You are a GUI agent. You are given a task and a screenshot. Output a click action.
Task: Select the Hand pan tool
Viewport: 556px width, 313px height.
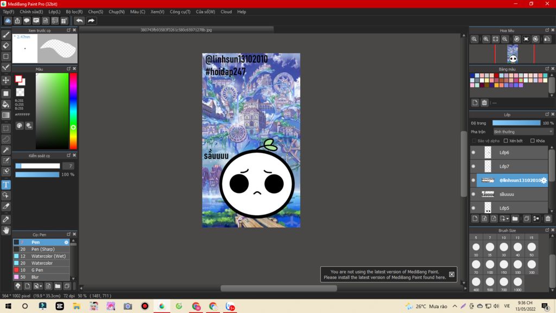click(6, 230)
